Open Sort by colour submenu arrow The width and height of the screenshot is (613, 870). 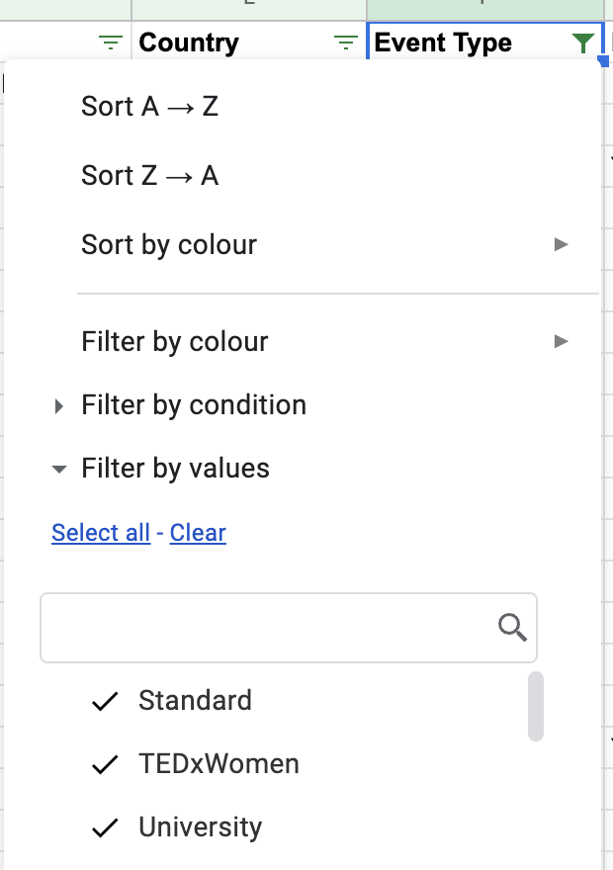coord(561,244)
